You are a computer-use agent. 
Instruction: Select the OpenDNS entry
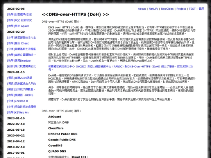(55, 146)
